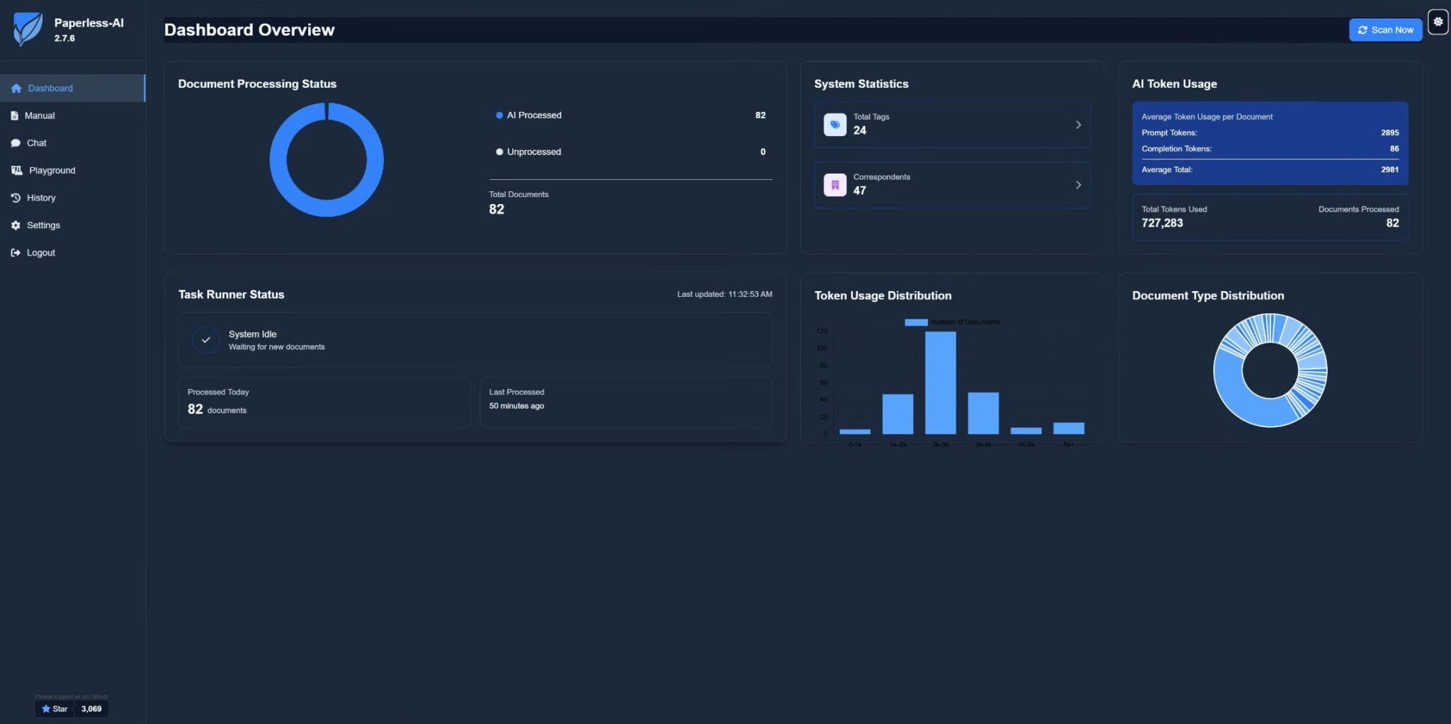Open the Chat section from the sidebar
The image size is (1451, 724).
(35, 142)
